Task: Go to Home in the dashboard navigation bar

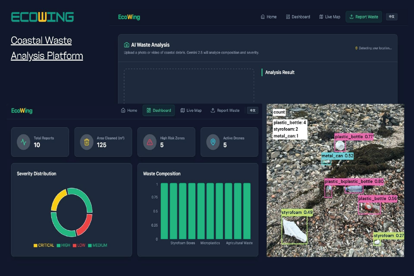Action: coord(129,110)
